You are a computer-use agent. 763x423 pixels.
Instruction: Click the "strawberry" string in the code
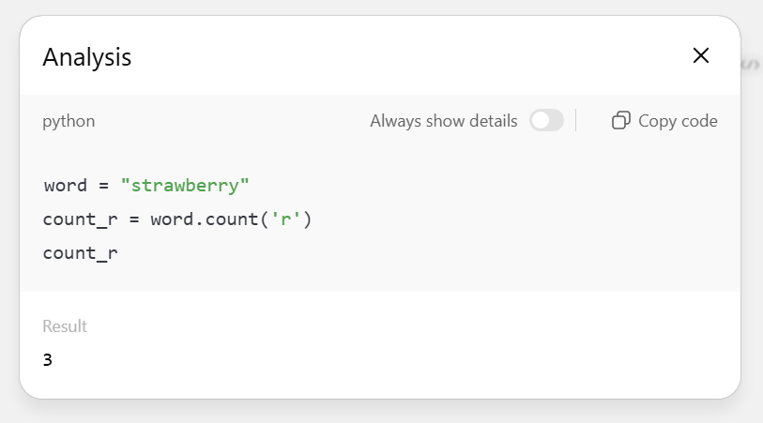185,185
